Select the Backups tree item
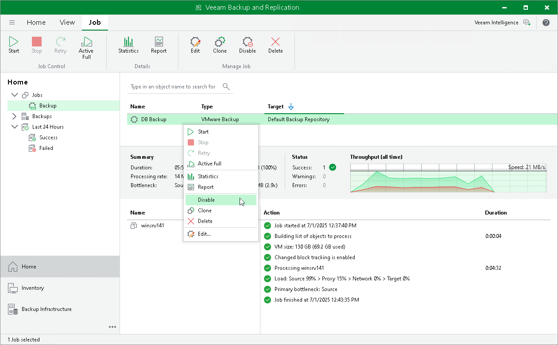 click(42, 116)
